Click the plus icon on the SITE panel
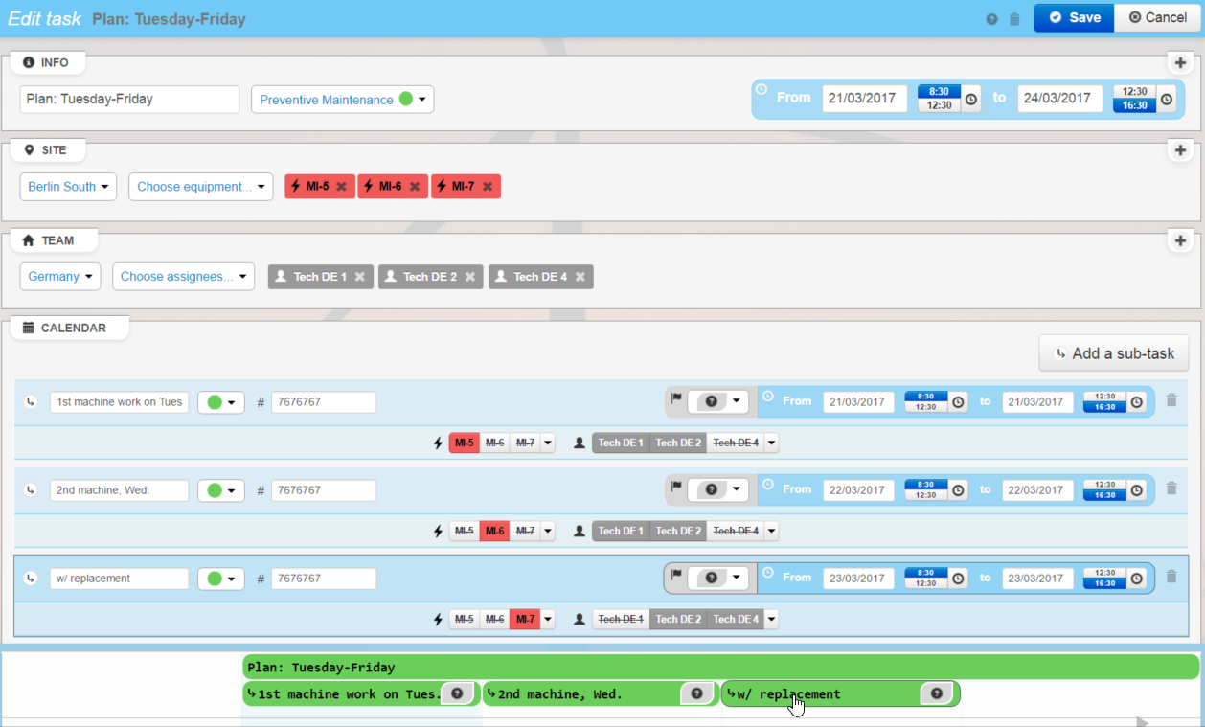Screen dimensions: 1205x727 click(1180, 150)
